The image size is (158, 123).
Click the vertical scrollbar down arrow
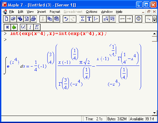(x=155, y=113)
